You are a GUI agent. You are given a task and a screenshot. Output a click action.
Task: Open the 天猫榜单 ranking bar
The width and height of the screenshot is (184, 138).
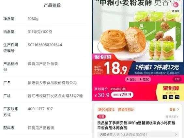click(x=138, y=135)
